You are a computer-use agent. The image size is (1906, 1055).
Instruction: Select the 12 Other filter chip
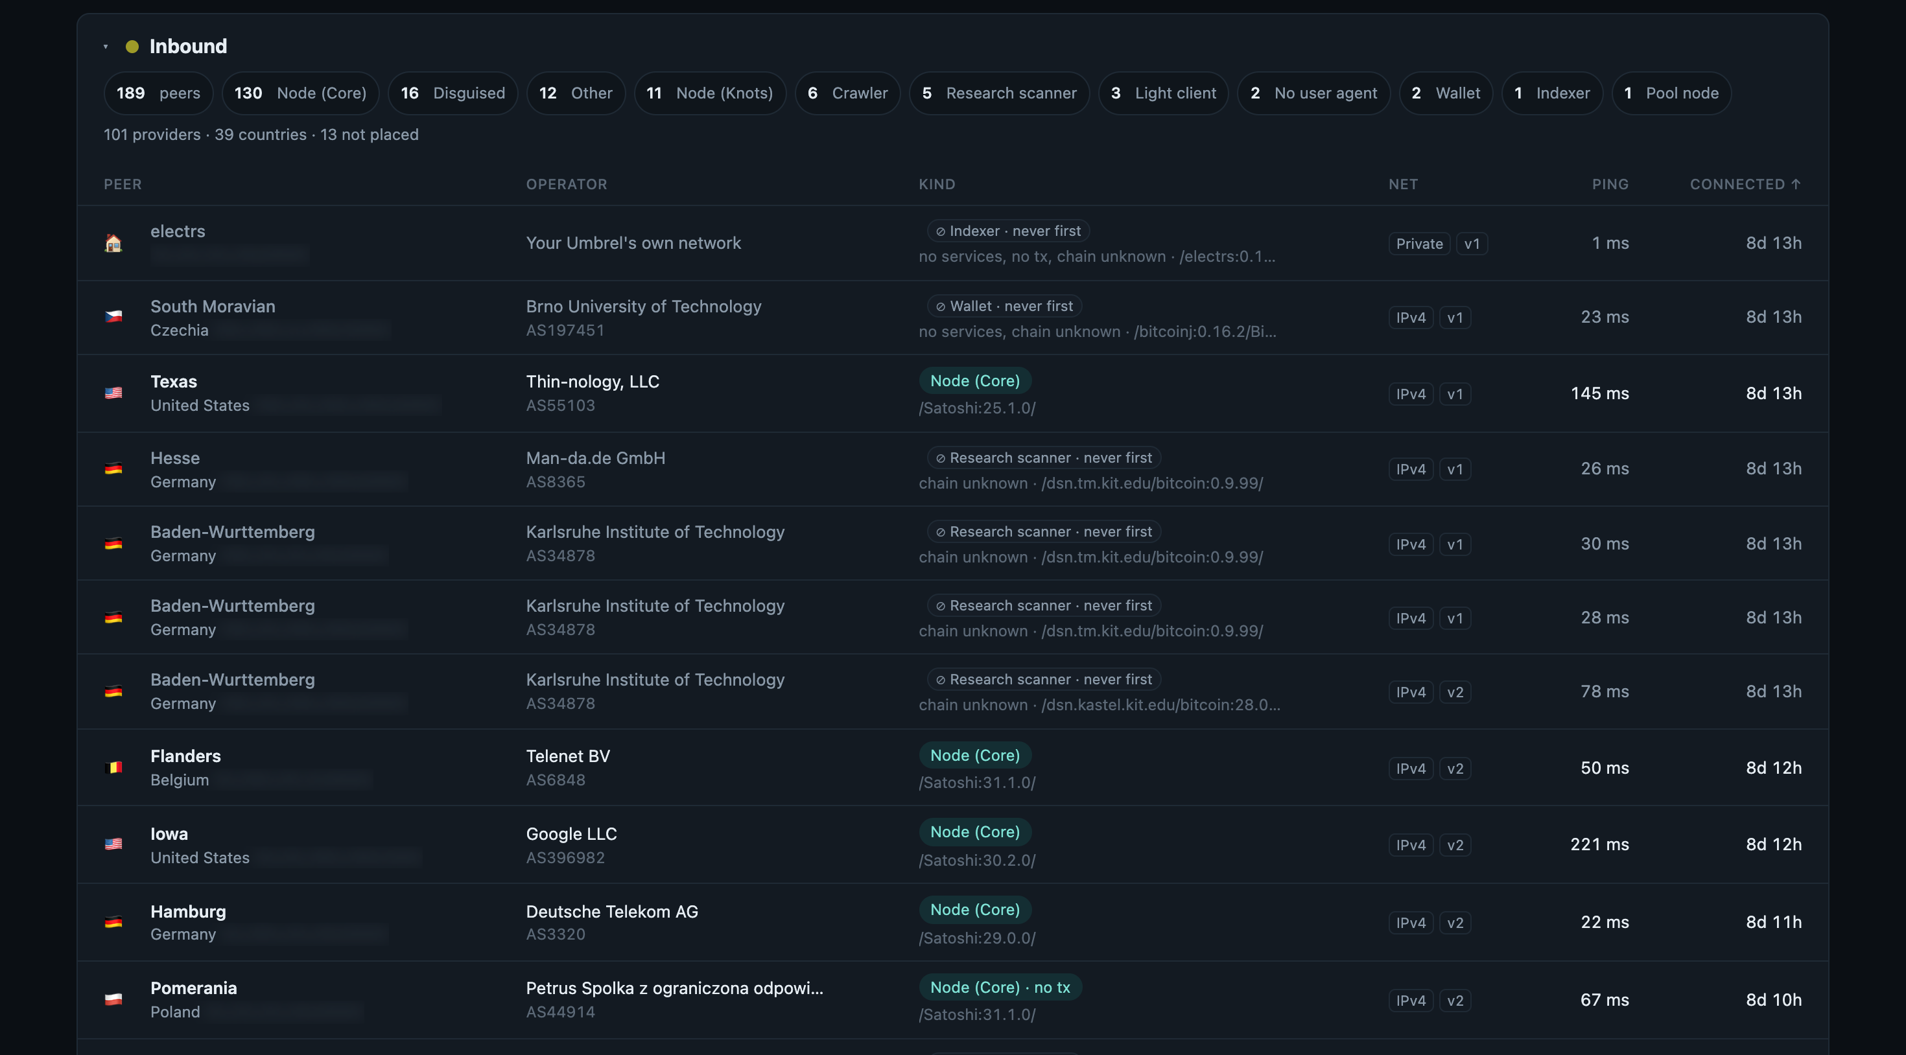pyautogui.click(x=576, y=93)
